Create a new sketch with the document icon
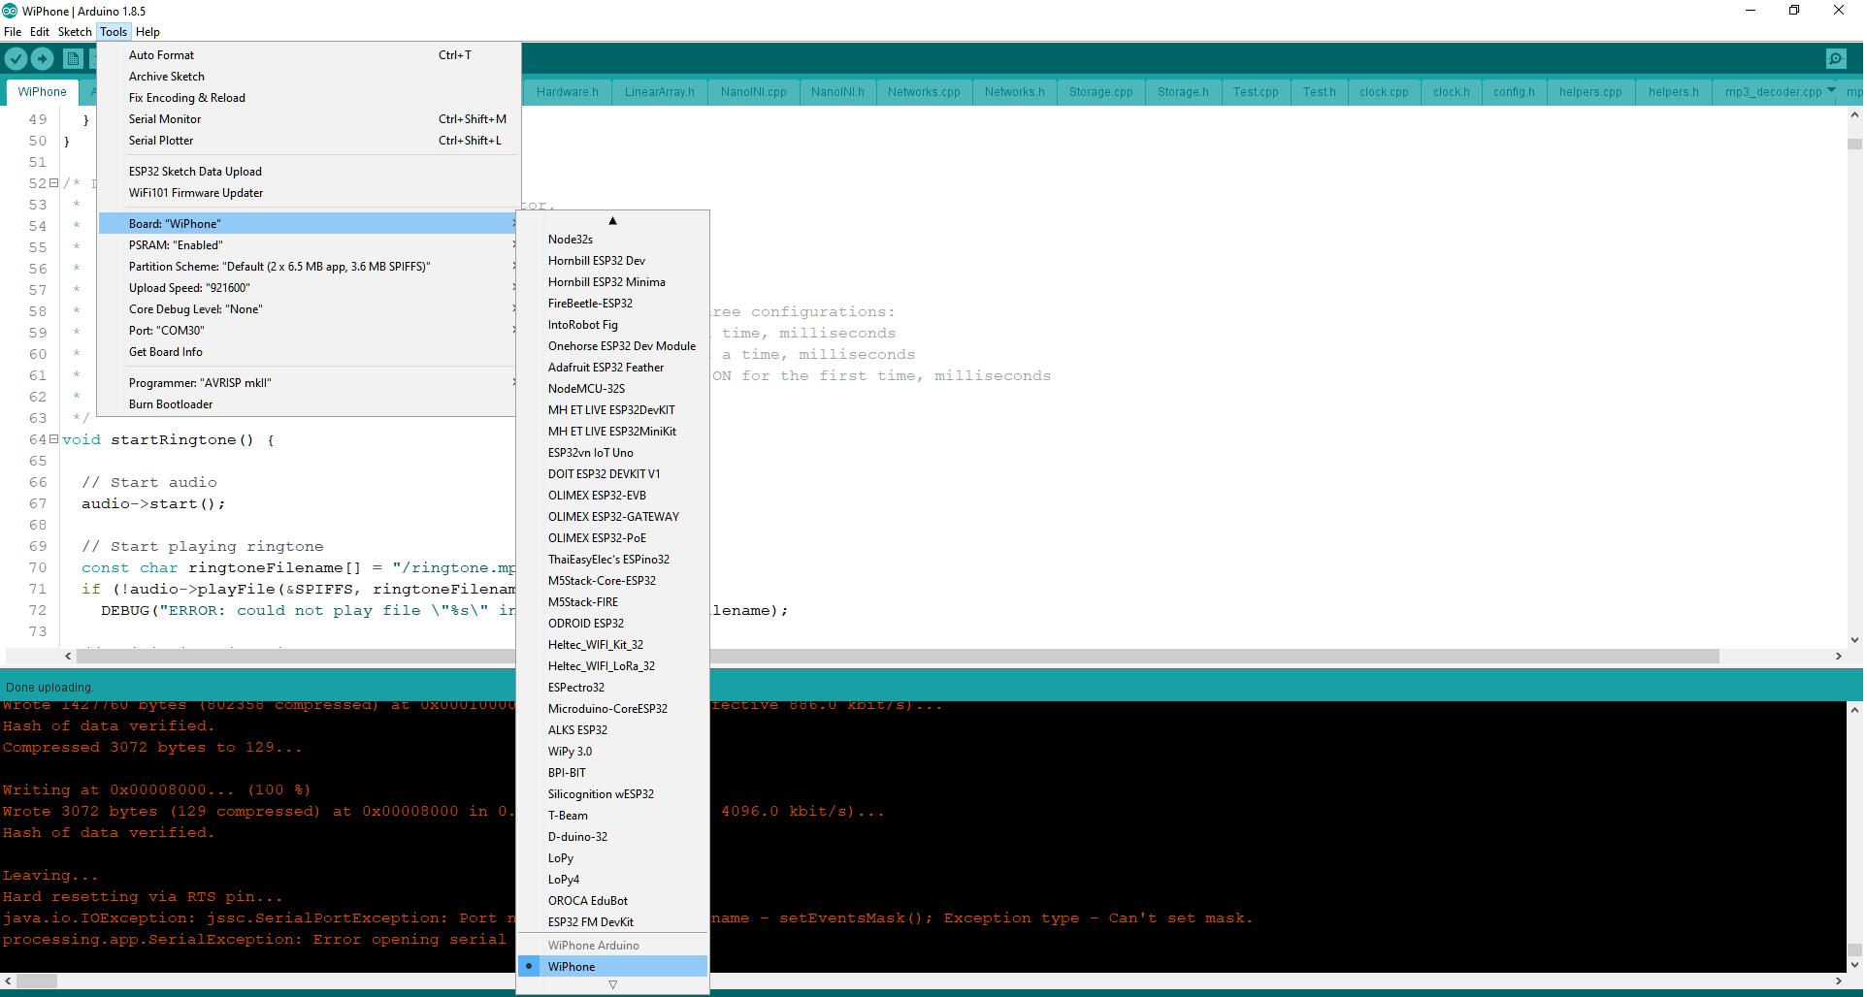This screenshot has height=997, width=1867. coord(73,58)
